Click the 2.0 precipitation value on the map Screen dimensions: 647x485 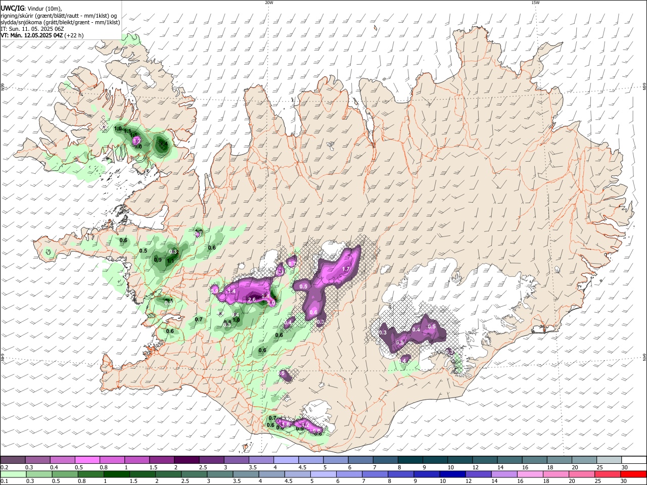[271, 302]
